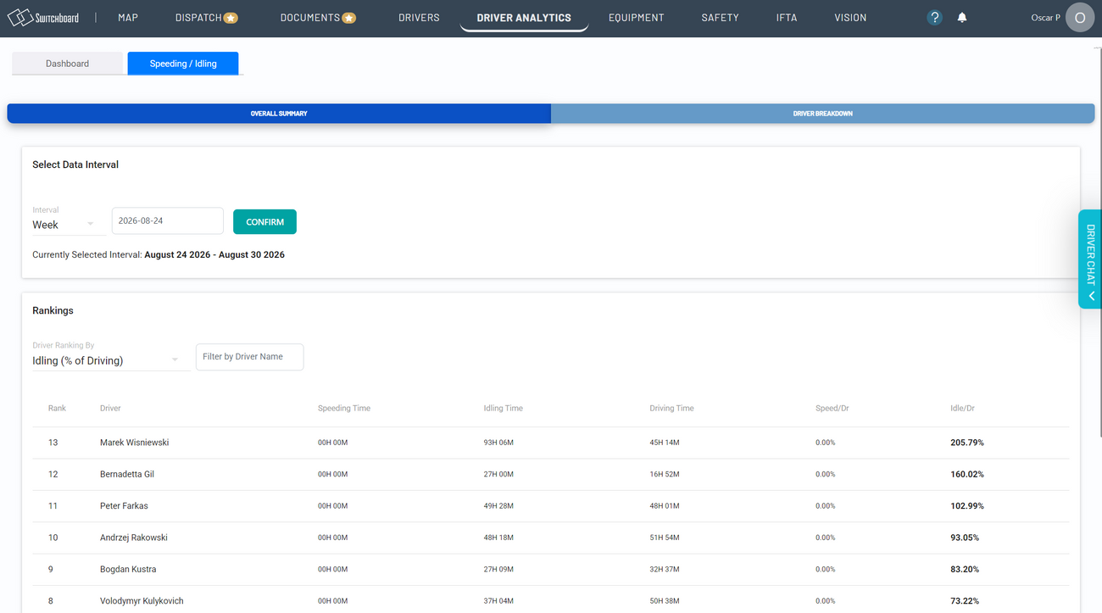
Task: Open the Dispatch menu
Action: point(198,17)
